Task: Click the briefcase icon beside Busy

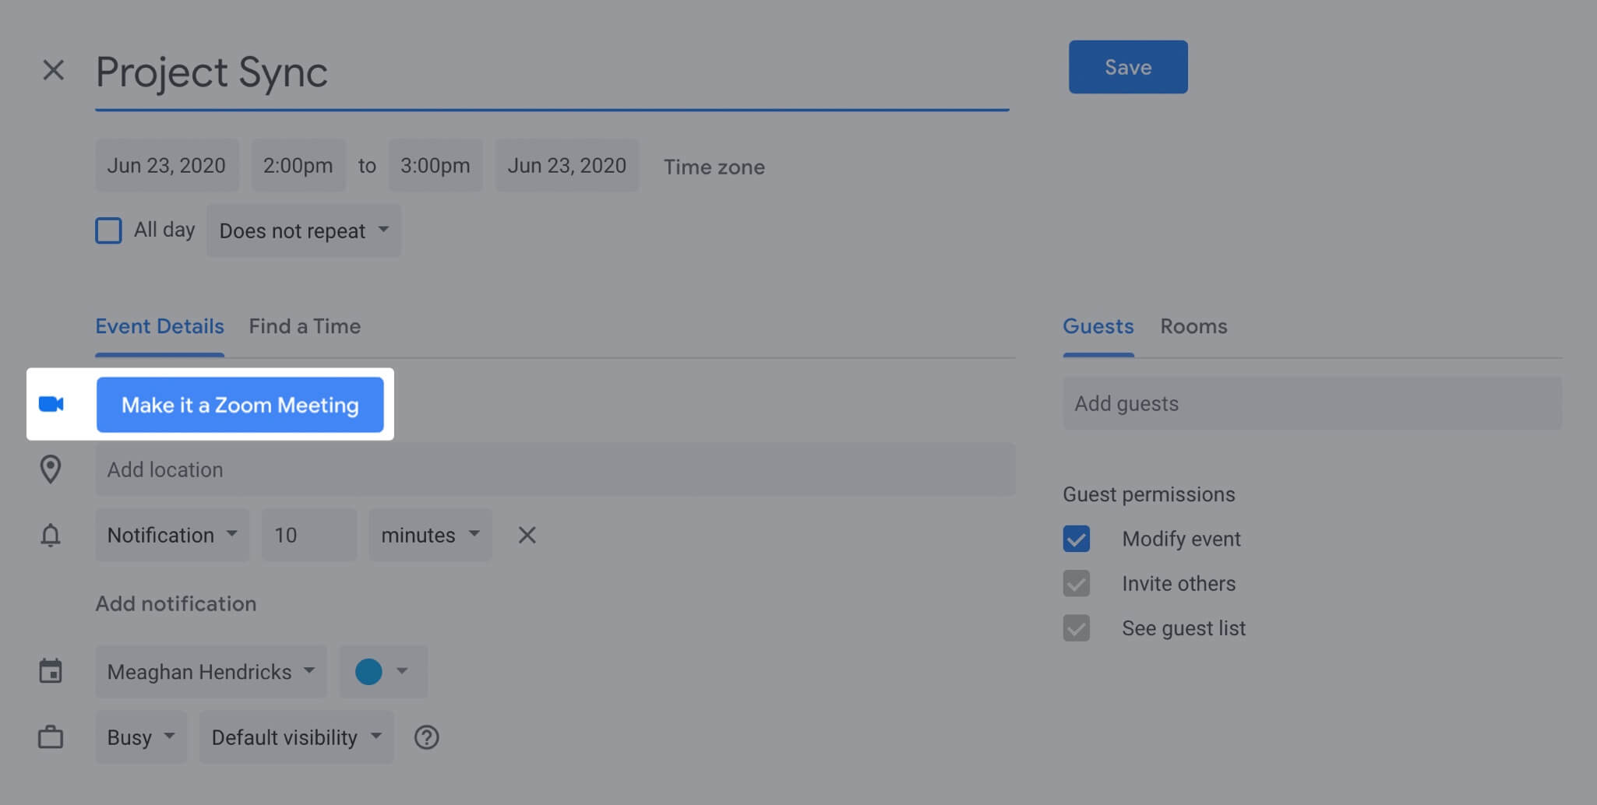Action: pos(51,736)
